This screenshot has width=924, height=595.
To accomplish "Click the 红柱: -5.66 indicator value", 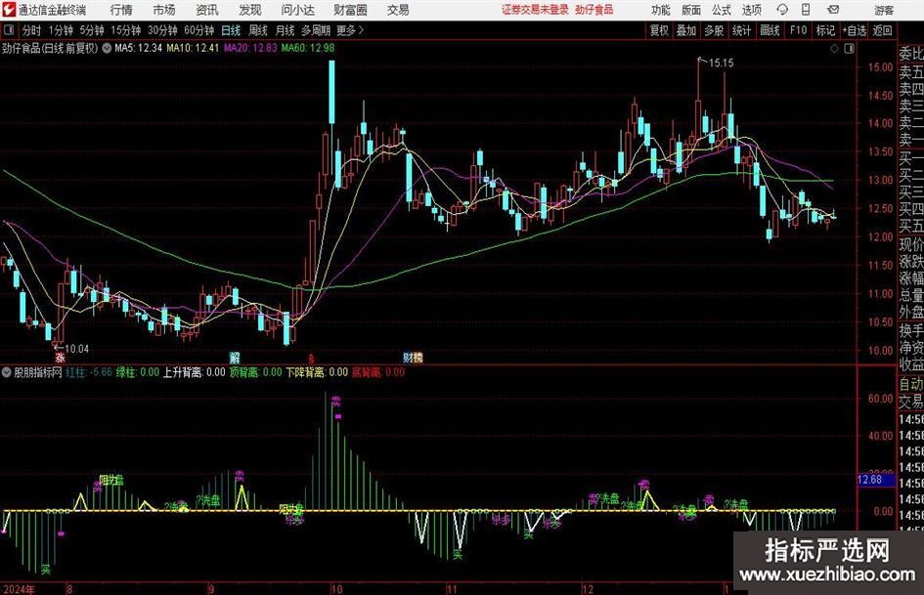I will [x=89, y=372].
